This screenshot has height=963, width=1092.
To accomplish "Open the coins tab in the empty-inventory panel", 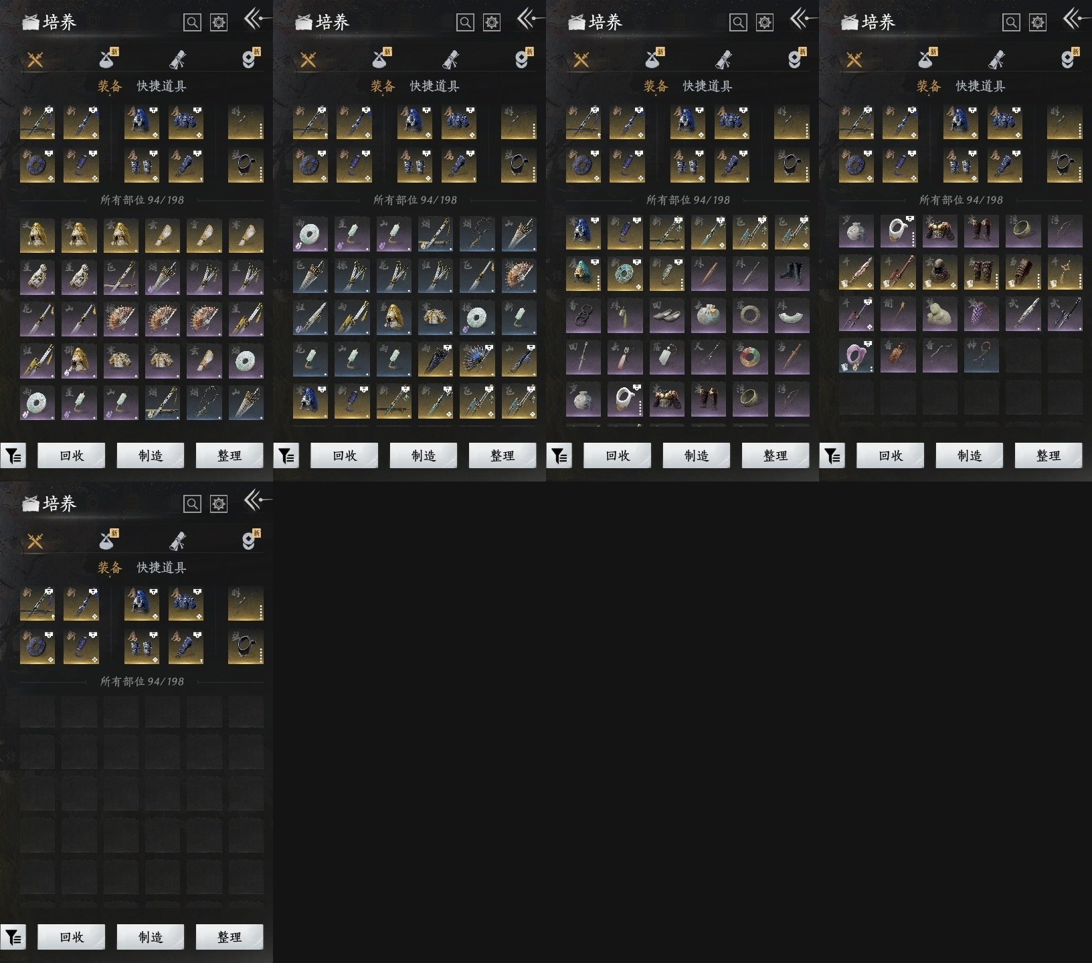I will coord(250,541).
